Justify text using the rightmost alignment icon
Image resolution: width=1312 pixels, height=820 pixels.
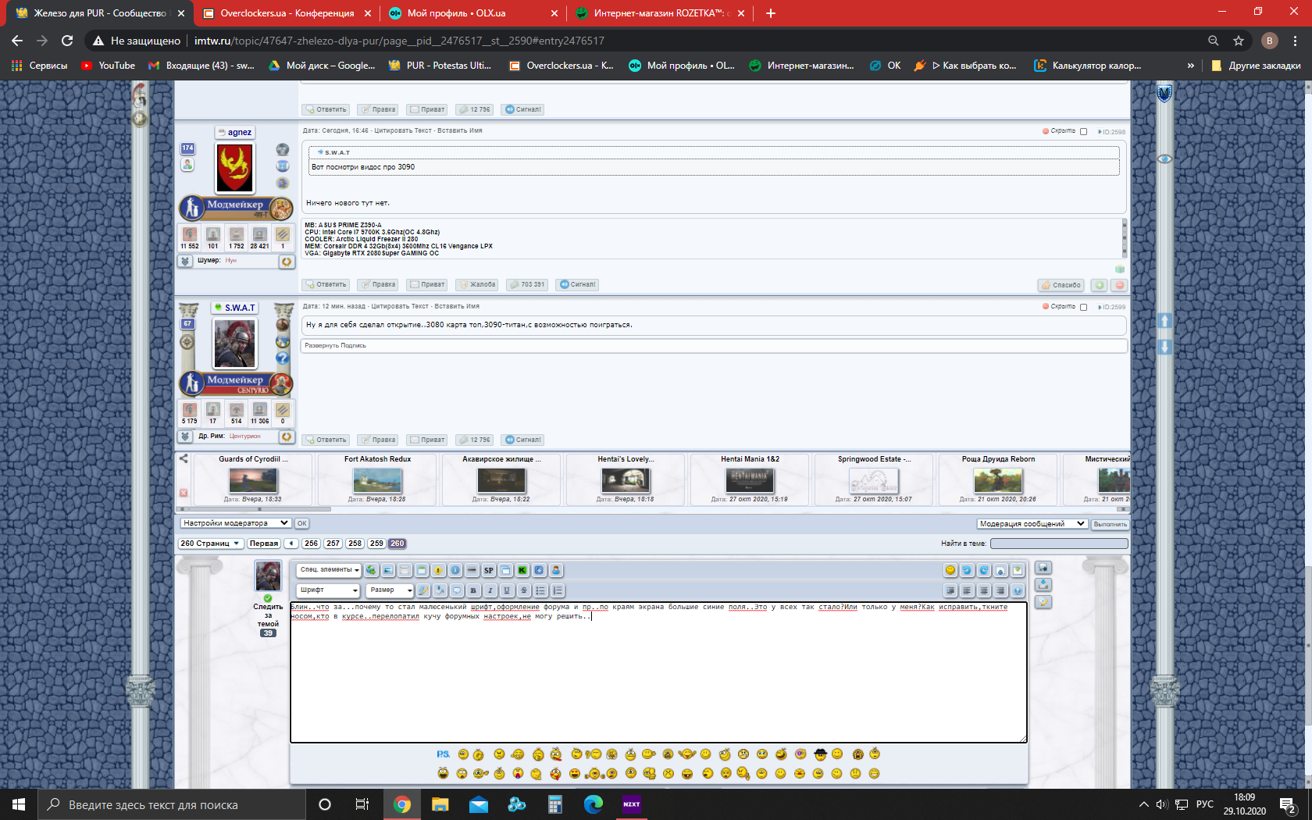pos(1000,590)
